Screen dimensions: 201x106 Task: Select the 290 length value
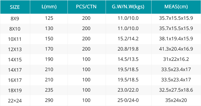coord(49,100)
